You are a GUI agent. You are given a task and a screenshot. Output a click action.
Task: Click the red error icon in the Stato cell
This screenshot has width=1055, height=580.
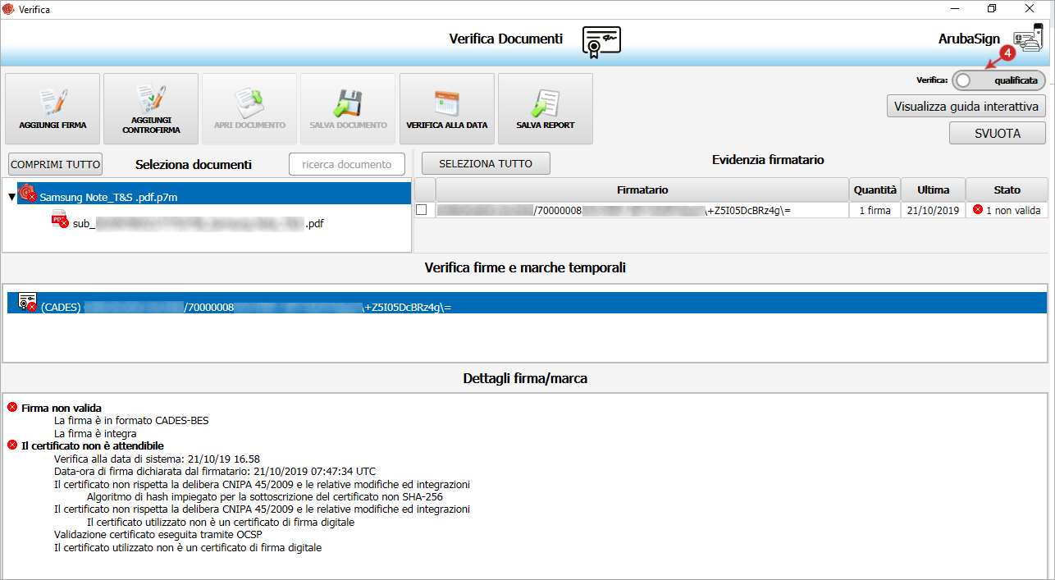tap(978, 210)
